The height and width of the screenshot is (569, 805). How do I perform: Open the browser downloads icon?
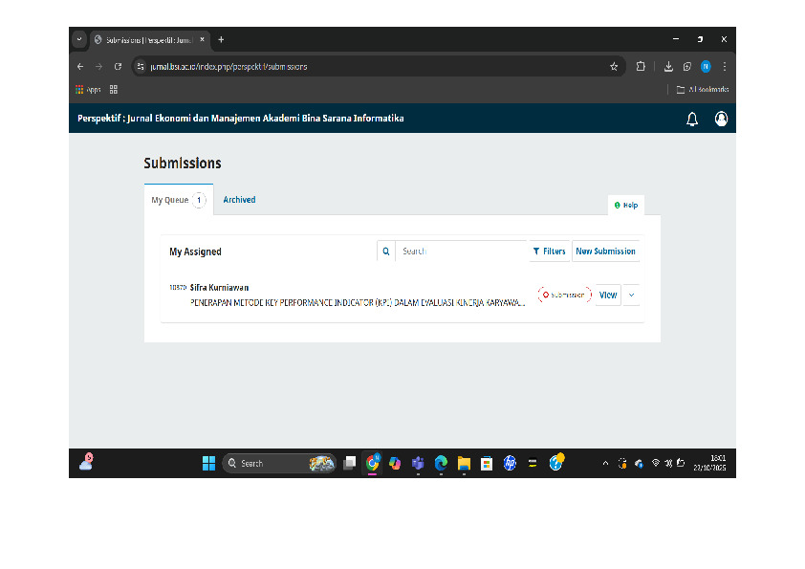click(x=668, y=66)
